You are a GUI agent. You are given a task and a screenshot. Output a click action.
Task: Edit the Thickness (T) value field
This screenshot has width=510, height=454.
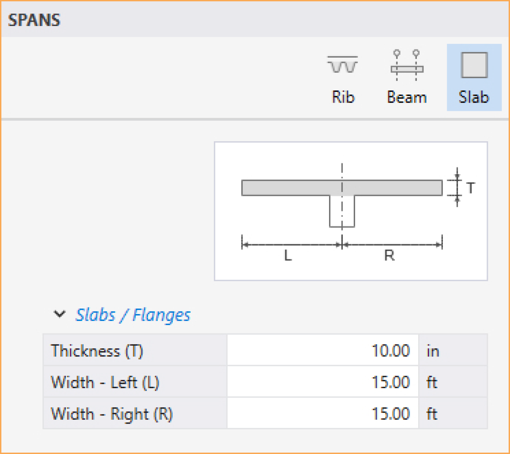pyautogui.click(x=322, y=350)
